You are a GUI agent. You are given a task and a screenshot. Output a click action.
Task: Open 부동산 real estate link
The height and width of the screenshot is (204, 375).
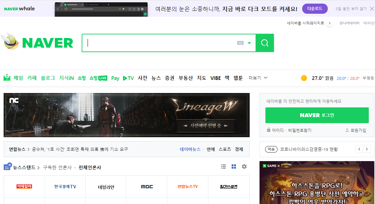coord(186,78)
